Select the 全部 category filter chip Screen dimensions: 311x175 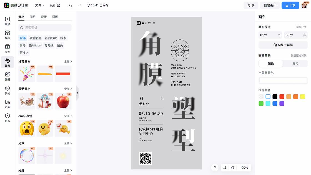click(22, 38)
